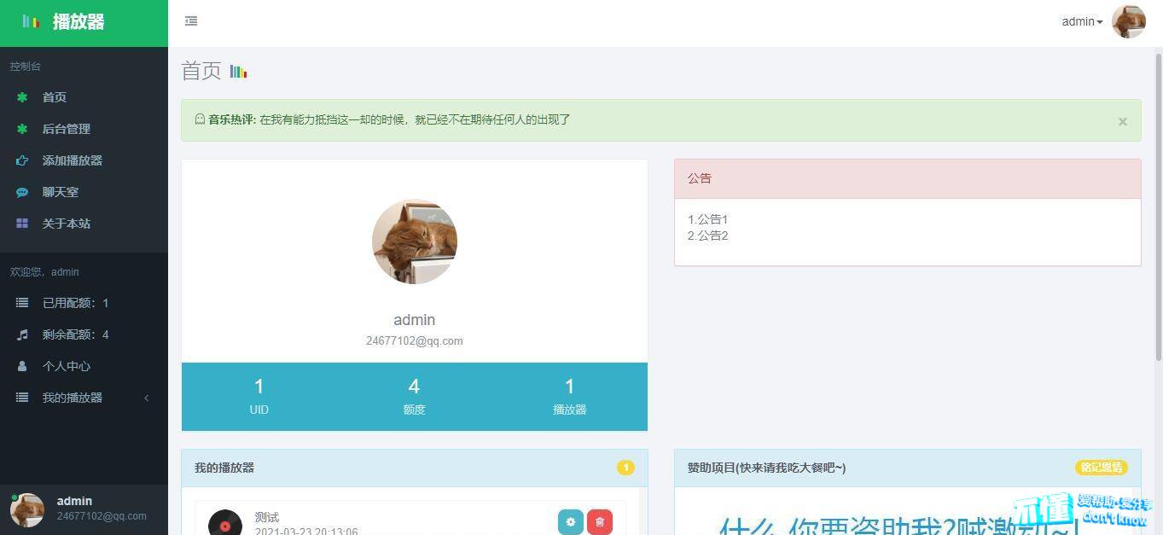Click the 聊天室 chat bubble icon
Viewport: 1163px width, 535px height.
(x=22, y=192)
